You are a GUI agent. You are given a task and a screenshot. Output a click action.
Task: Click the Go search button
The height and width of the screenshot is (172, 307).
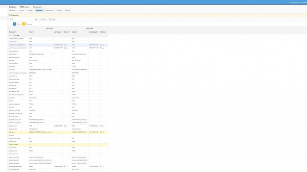coord(36,19)
